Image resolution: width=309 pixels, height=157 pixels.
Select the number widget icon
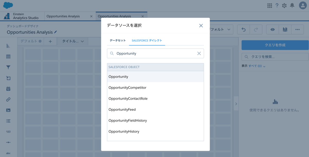(x=8, y=132)
